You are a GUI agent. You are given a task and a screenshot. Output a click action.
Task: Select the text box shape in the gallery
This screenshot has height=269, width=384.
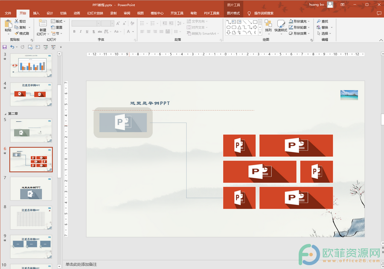[x=234, y=22]
